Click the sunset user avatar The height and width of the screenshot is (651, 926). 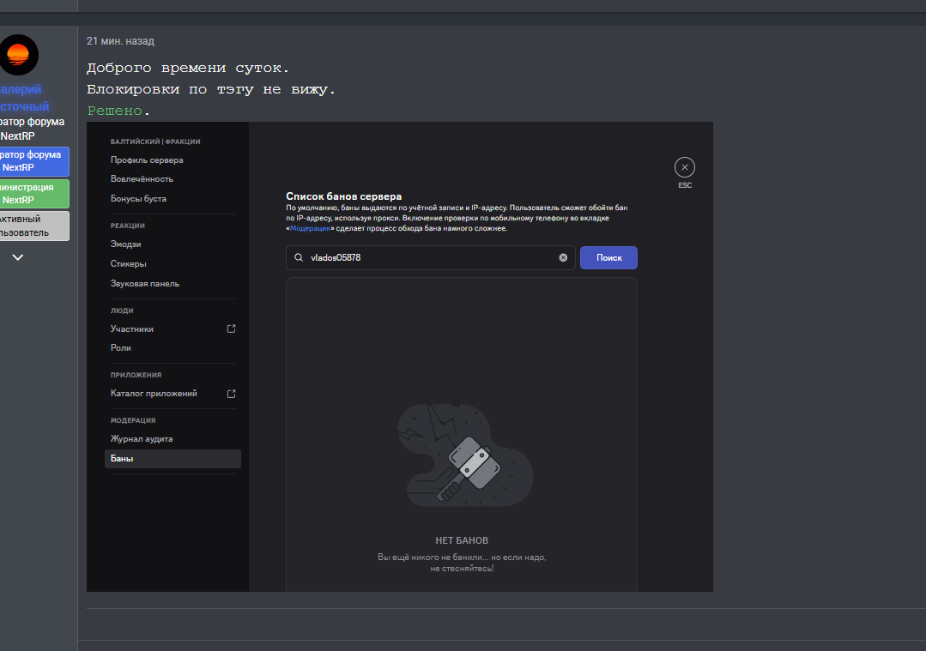tap(18, 56)
